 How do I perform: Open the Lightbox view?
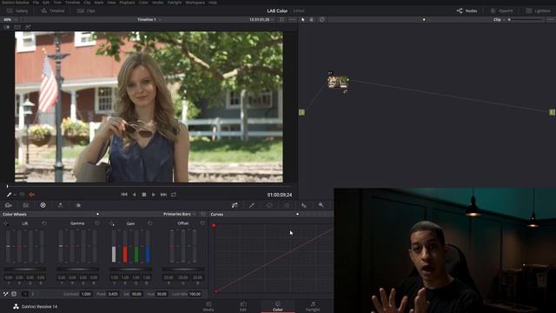(x=538, y=10)
